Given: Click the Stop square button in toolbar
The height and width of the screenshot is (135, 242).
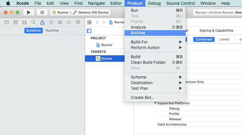Looking at the screenshot, I should click(x=42, y=12).
